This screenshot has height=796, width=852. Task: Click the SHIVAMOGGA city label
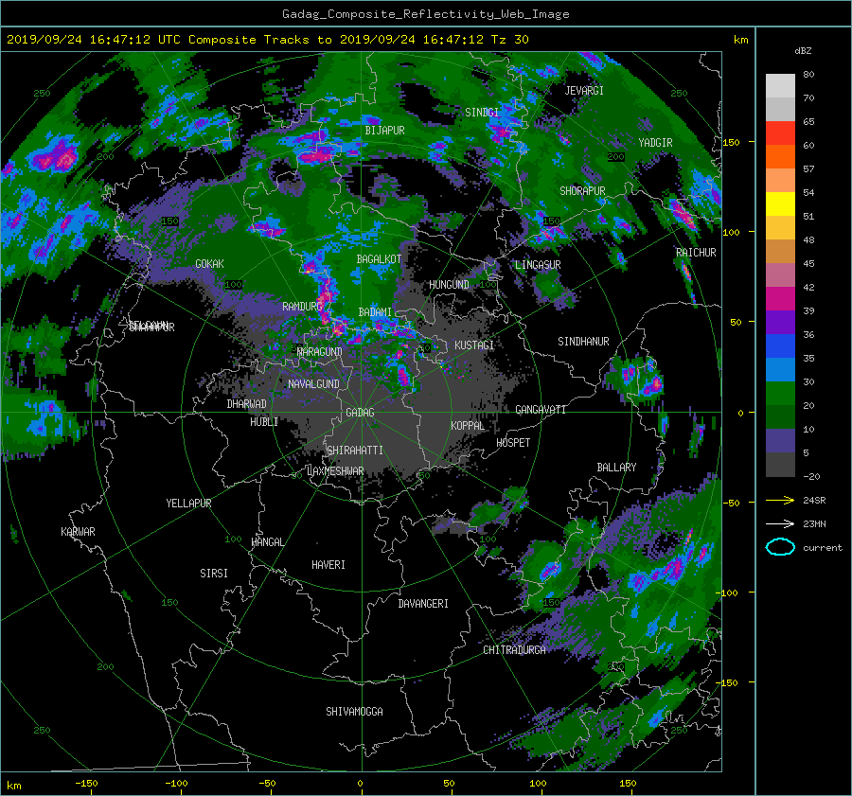click(x=354, y=711)
